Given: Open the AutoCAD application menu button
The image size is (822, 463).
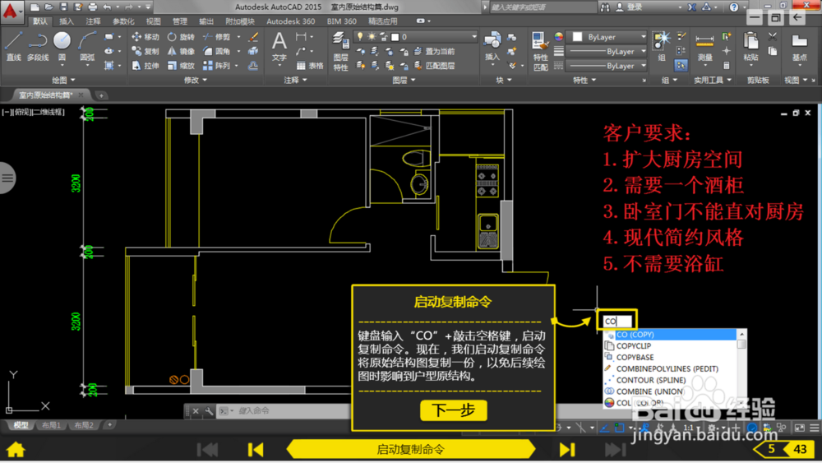Looking at the screenshot, I should click(x=11, y=11).
